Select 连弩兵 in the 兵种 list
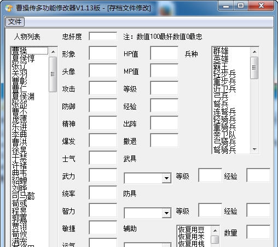The width and height of the screenshot is (278, 247). coord(231,112)
